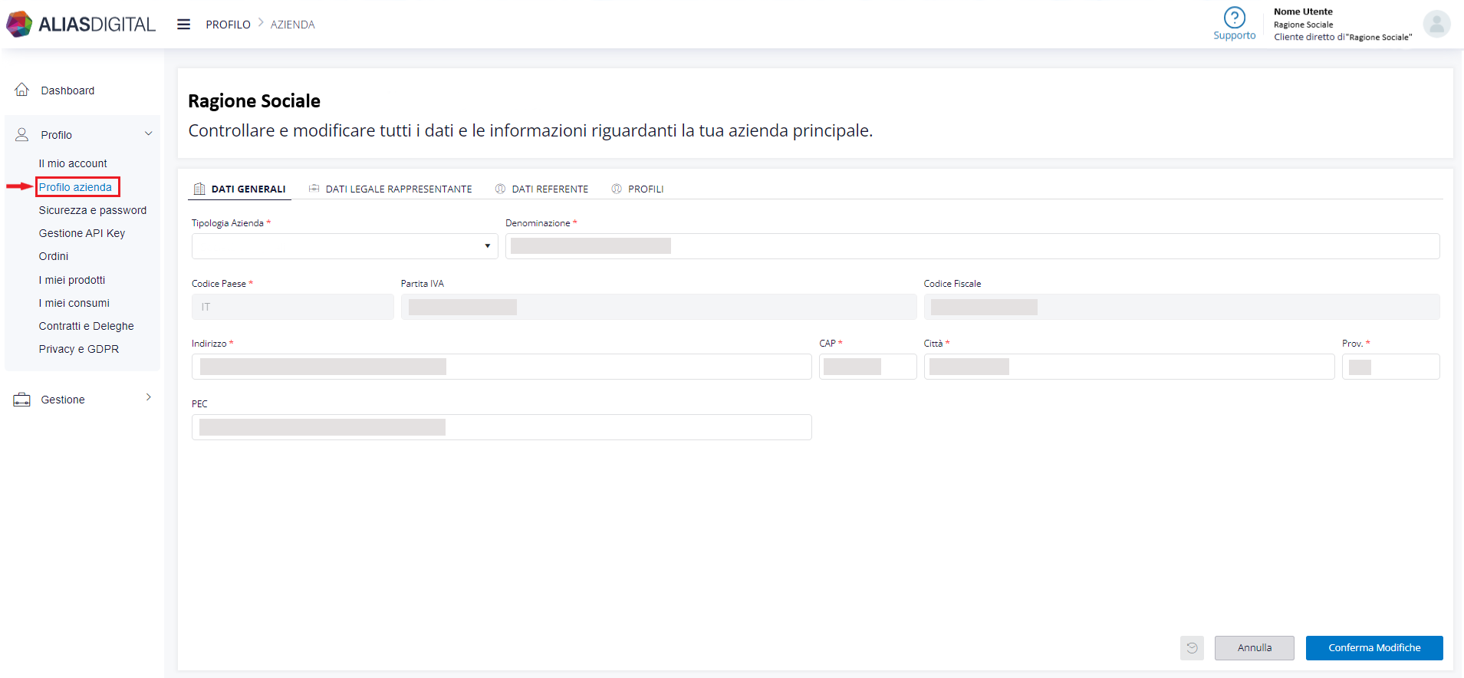This screenshot has height=678, width=1464.
Task: Click the Profili tab icon
Action: [617, 189]
